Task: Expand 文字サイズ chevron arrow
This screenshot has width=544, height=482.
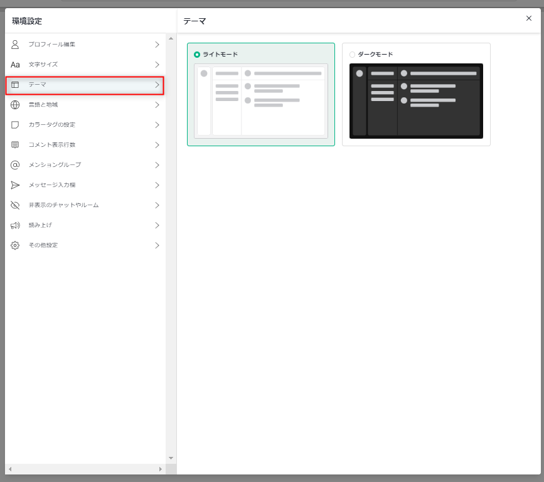Action: (x=157, y=65)
